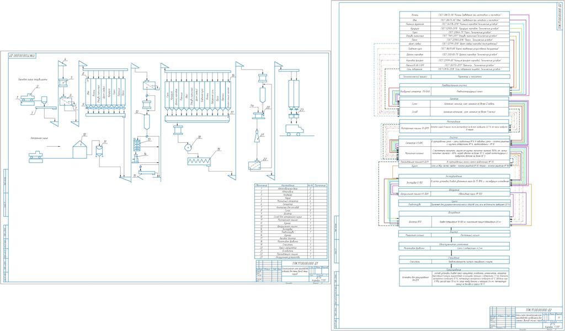The height and width of the screenshot is (331, 565).
Task: Click the "Затаренное сырьё" label in the left sheet
Action: (40, 138)
